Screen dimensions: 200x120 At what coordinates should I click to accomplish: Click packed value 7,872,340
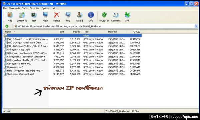click(75, 67)
